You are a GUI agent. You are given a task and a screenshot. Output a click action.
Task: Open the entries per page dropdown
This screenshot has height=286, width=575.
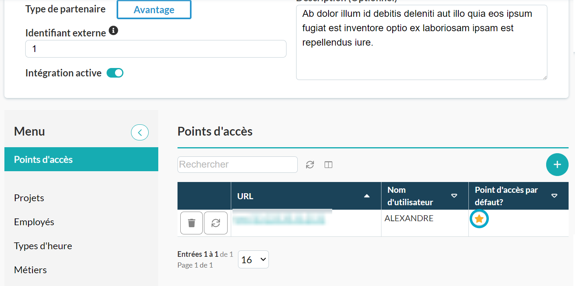[253, 260]
